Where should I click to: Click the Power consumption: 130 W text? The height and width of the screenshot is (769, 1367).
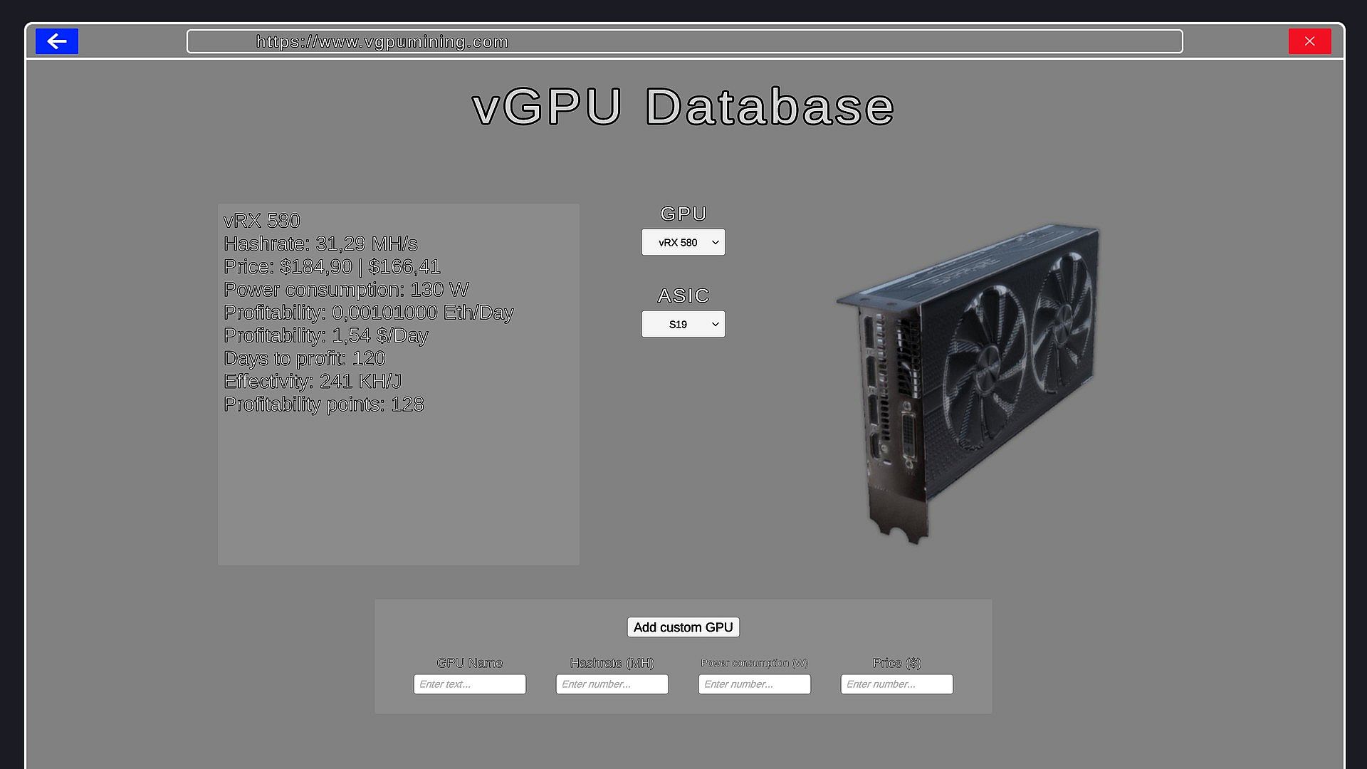(346, 290)
